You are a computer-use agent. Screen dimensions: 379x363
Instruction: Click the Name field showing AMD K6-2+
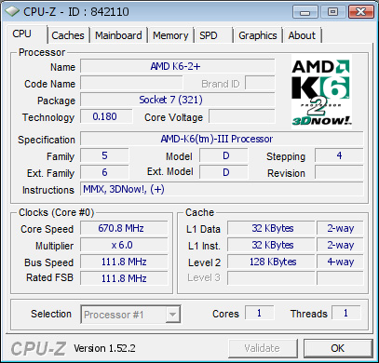[x=178, y=66]
